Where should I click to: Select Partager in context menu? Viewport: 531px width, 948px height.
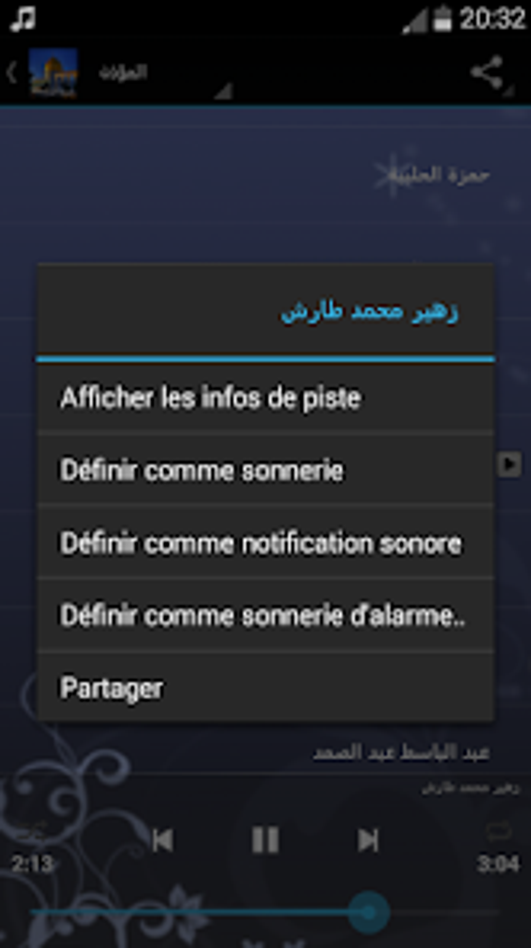pyautogui.click(x=265, y=688)
